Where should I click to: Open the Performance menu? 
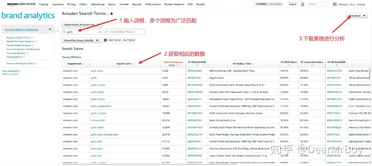click(153, 4)
